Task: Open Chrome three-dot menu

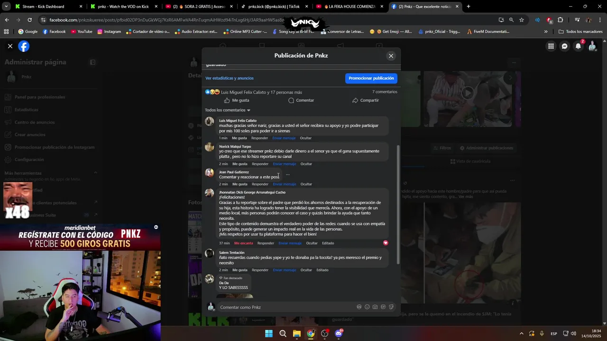Action: [600, 20]
